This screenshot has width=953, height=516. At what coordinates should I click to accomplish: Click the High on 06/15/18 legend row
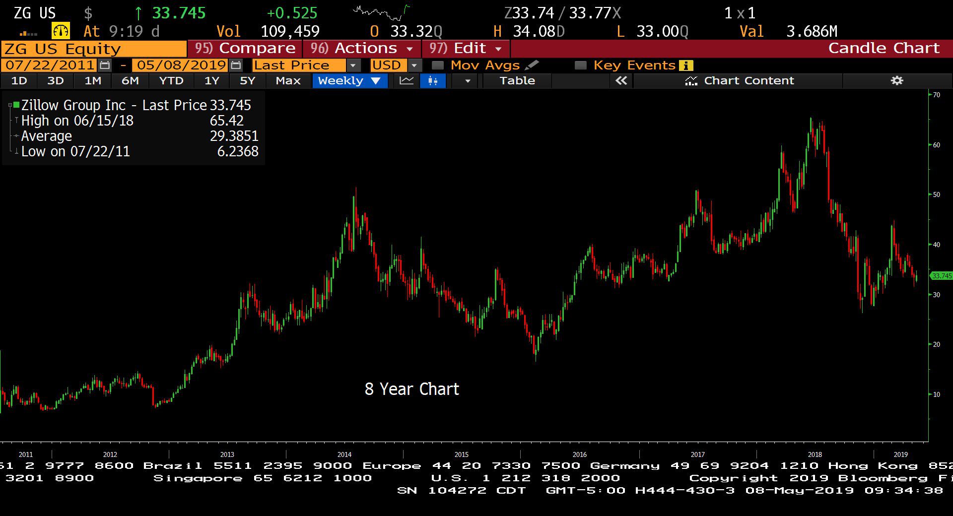132,121
